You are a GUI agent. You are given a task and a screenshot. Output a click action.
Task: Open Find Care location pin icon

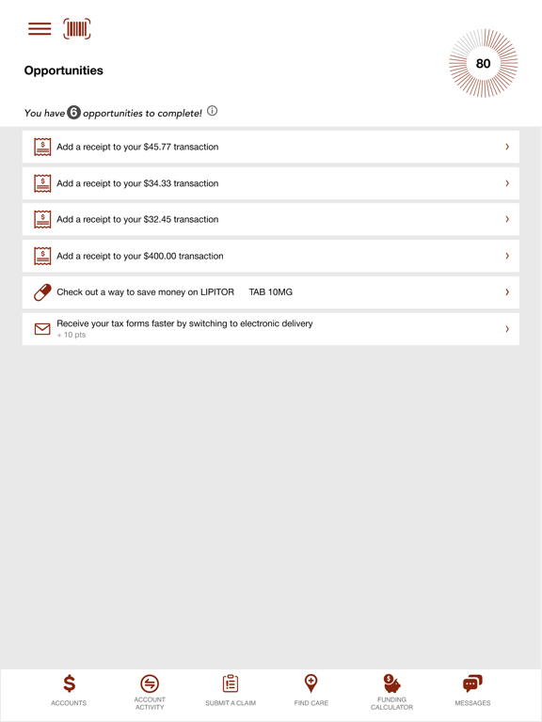tap(311, 683)
